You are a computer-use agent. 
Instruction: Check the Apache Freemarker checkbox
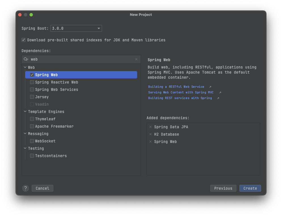click(x=32, y=126)
